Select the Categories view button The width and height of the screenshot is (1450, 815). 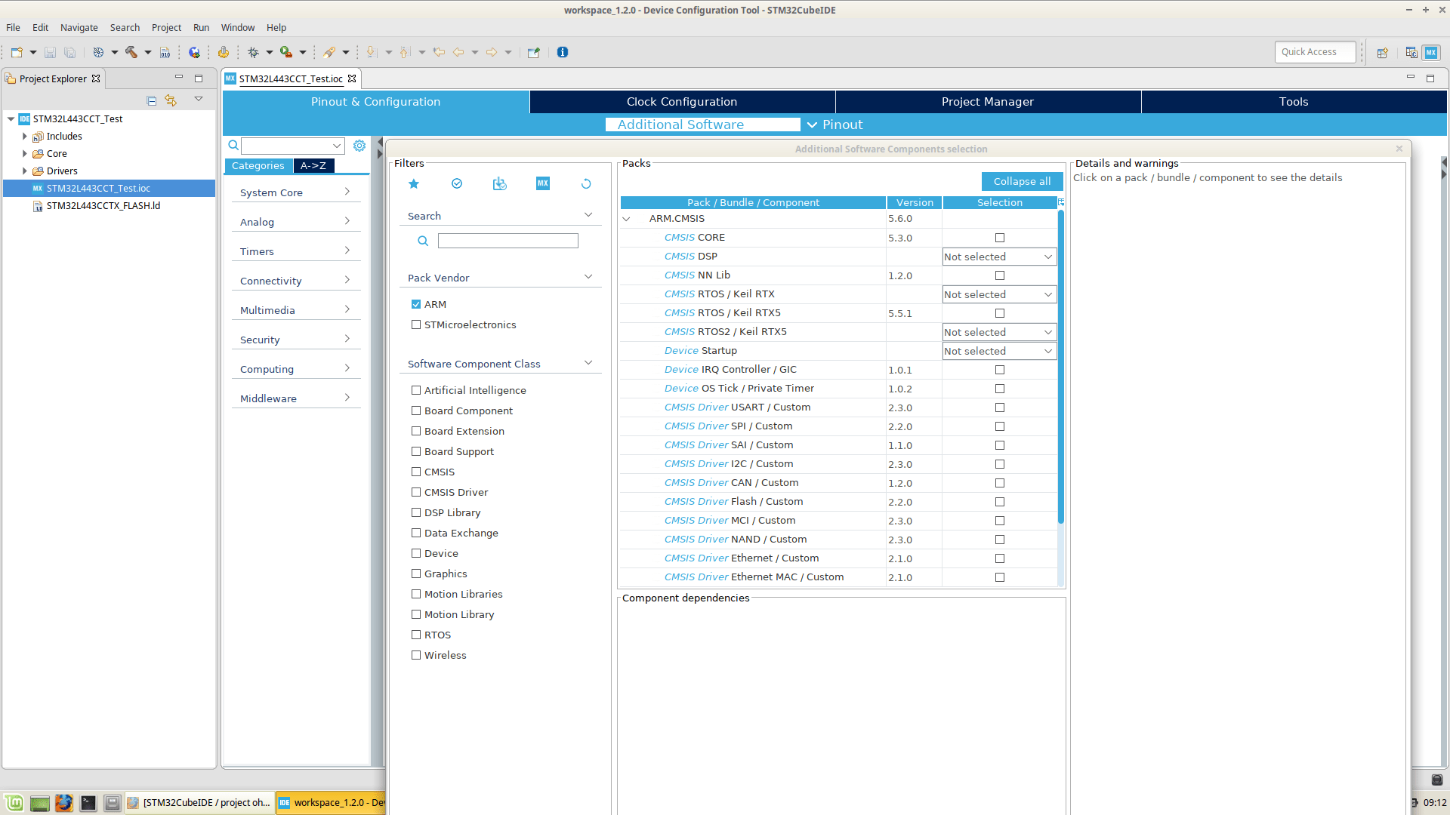coord(258,166)
